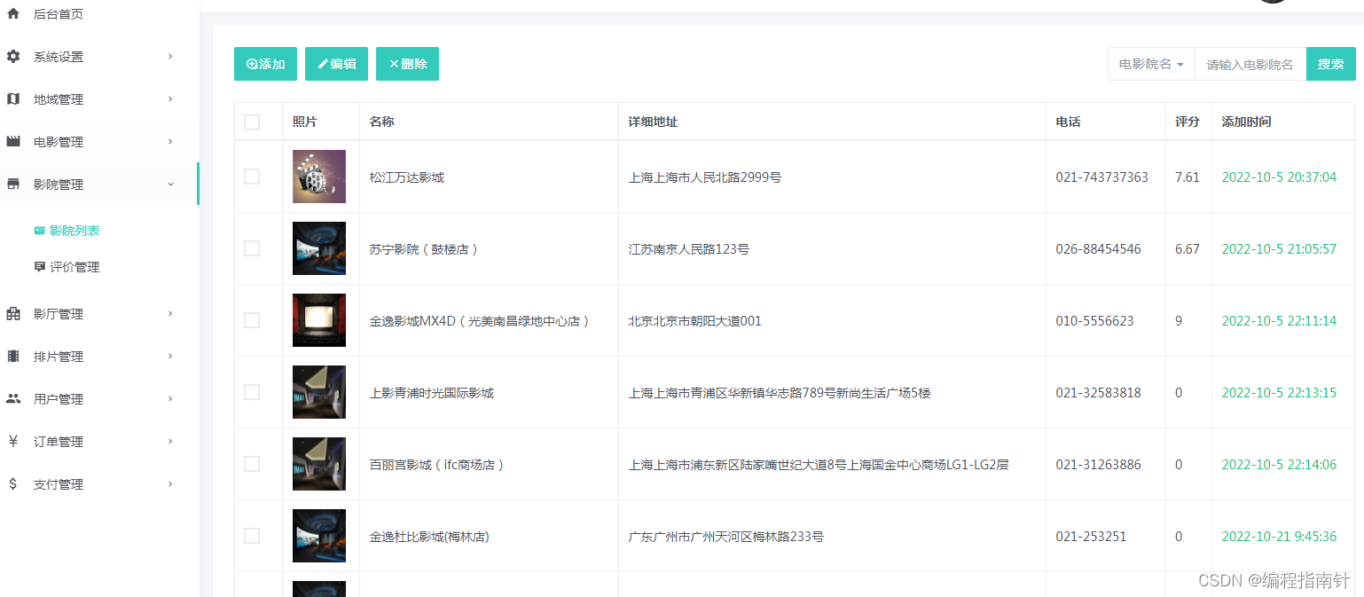This screenshot has width=1364, height=597.
Task: Open the 上影青浦时光国际影城 photo thumbnail
Action: point(319,392)
